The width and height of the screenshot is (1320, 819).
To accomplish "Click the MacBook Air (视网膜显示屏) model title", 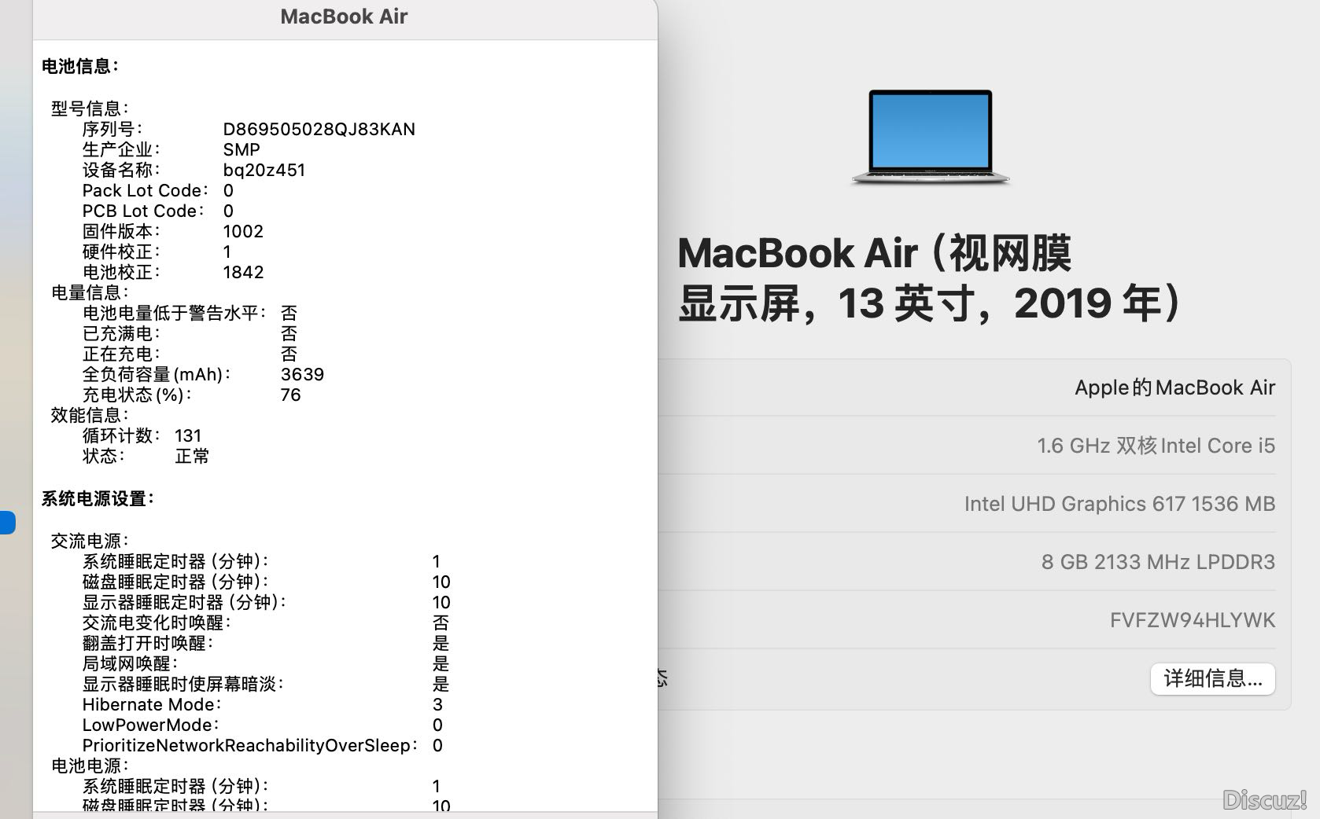I will coord(929,278).
